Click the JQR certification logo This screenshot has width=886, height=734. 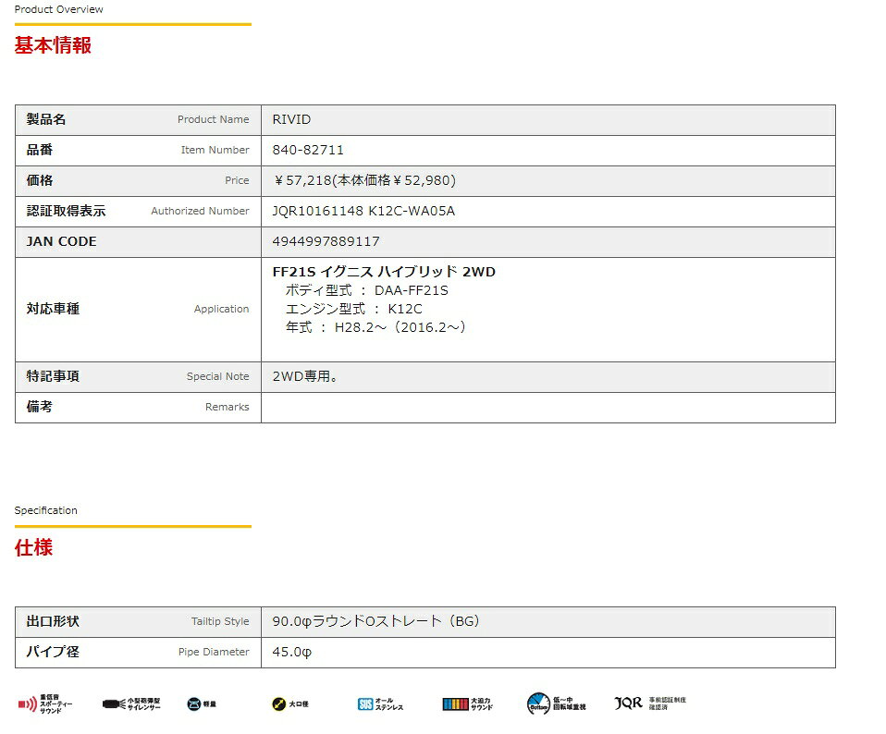click(x=629, y=703)
